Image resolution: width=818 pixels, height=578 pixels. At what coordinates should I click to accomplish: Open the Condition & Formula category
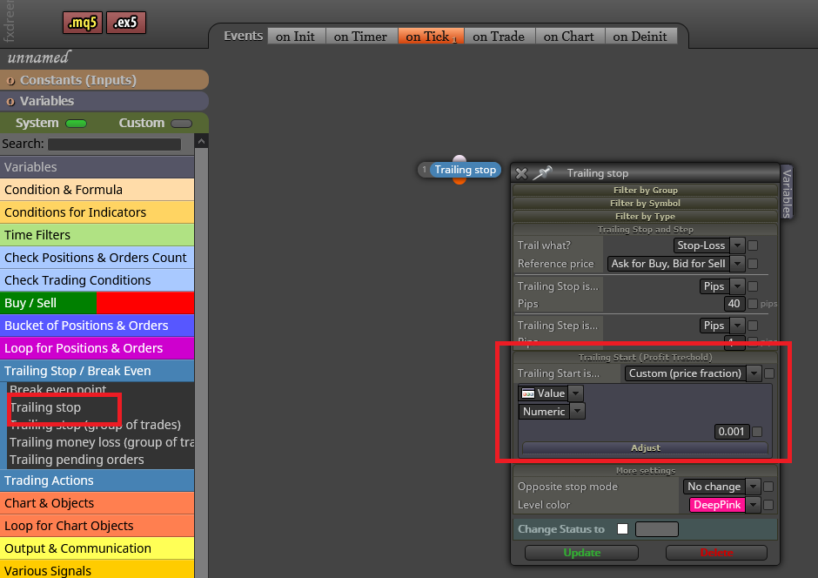click(97, 190)
